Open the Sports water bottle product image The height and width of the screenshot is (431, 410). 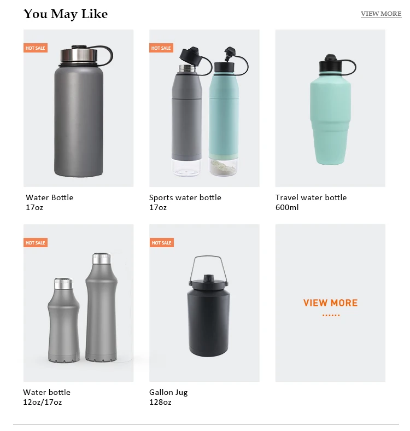(204, 108)
